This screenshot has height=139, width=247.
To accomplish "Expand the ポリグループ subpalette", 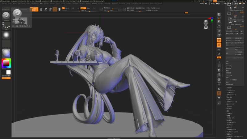I will point(230,118).
